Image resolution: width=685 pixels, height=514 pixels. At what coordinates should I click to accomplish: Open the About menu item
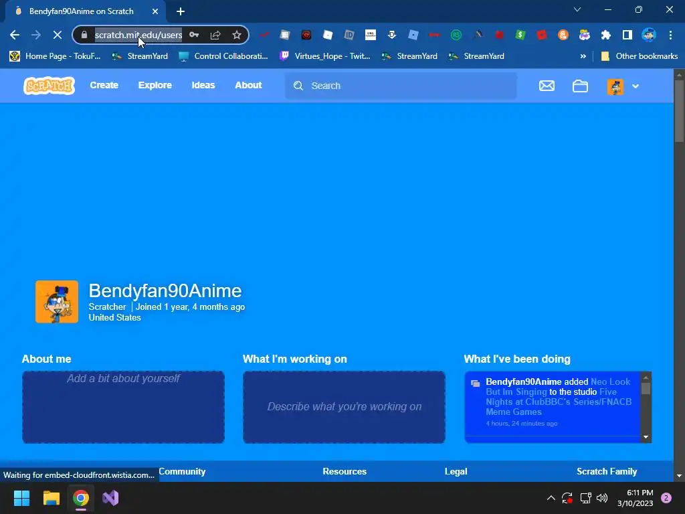(x=248, y=85)
